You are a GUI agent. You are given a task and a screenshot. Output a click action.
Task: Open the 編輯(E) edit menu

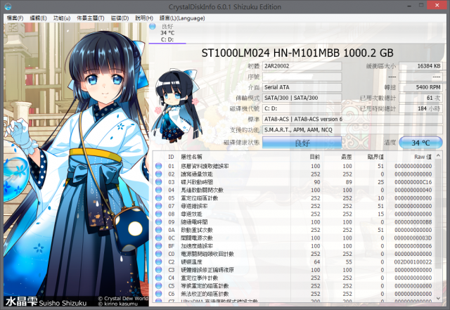[x=38, y=18]
